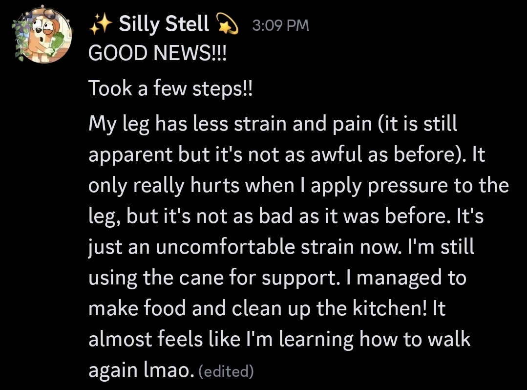Click the "Took a few steps!!" line
Screen dimensions: 527x390
click(170, 88)
